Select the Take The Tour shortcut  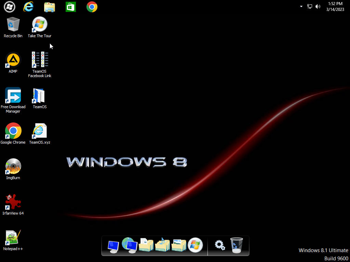tap(40, 27)
